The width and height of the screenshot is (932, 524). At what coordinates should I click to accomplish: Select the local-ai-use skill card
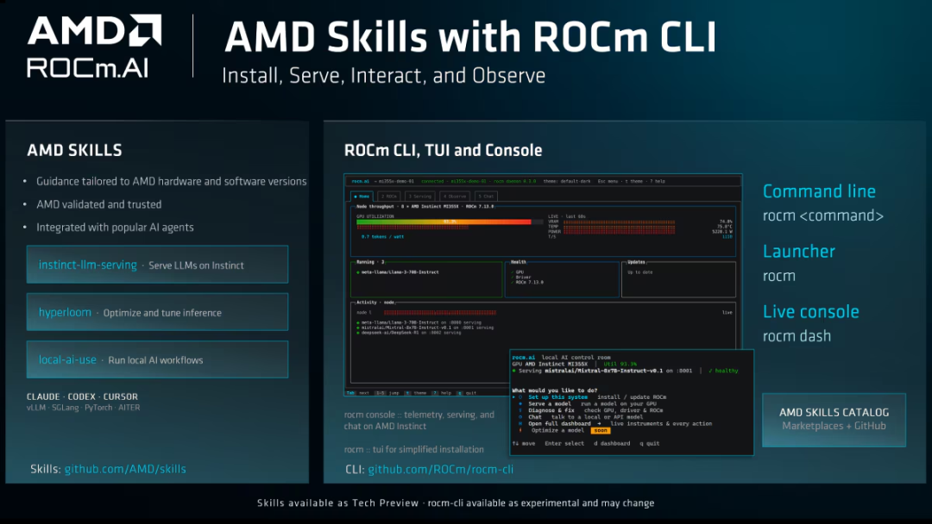tap(158, 359)
